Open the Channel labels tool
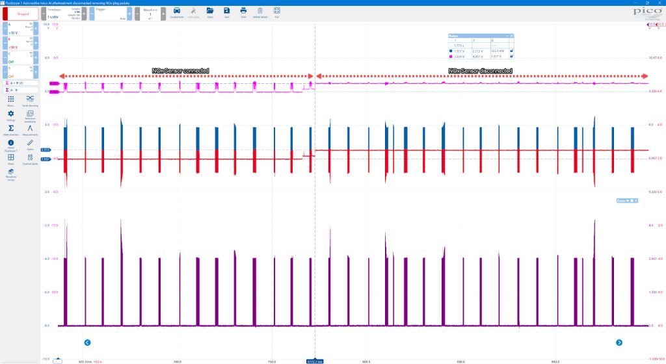The height and width of the screenshot is (364, 666). coord(30,159)
